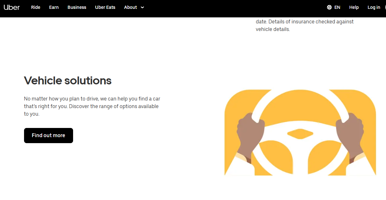386x200 pixels.
Task: Open the Help page
Action: pos(354,7)
